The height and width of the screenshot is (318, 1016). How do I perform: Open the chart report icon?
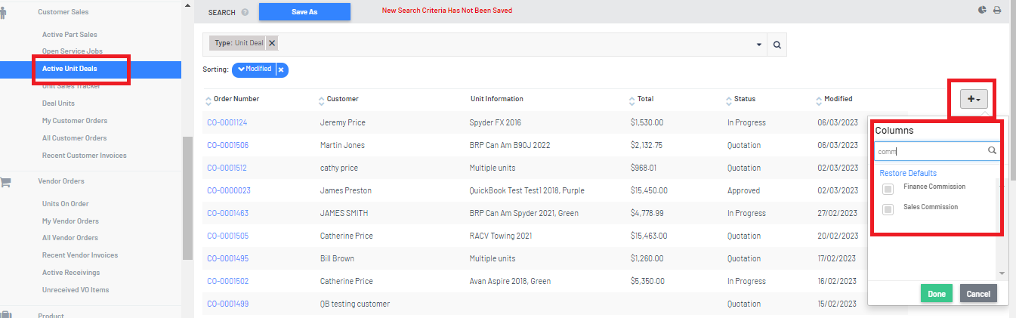tap(982, 11)
